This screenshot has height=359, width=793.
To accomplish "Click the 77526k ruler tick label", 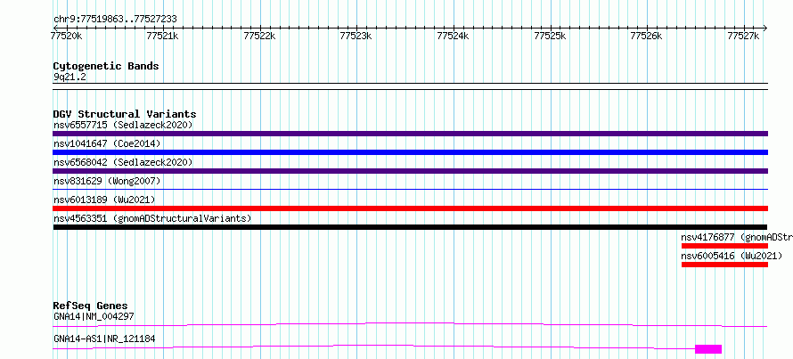I will [x=646, y=36].
